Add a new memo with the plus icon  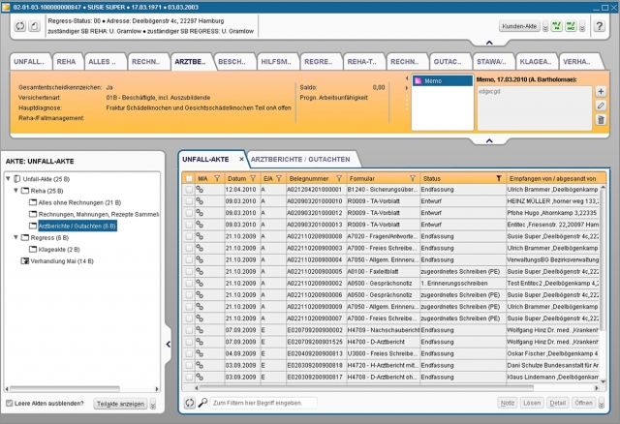(x=601, y=92)
